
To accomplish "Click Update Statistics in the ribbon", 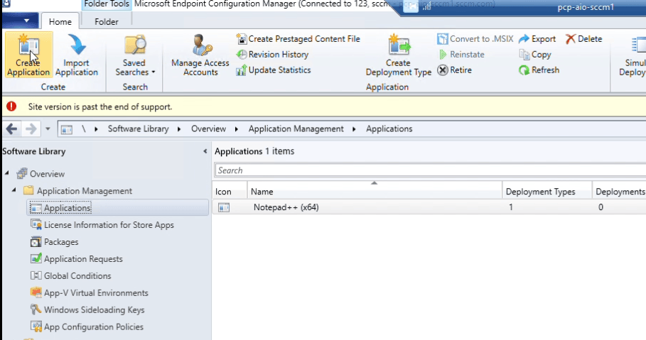I will pos(274,70).
